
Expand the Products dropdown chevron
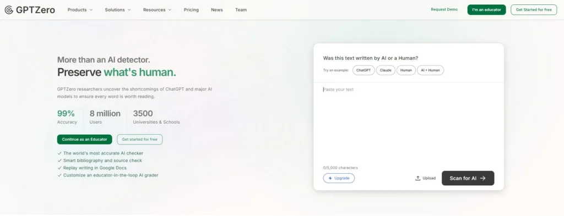91,10
